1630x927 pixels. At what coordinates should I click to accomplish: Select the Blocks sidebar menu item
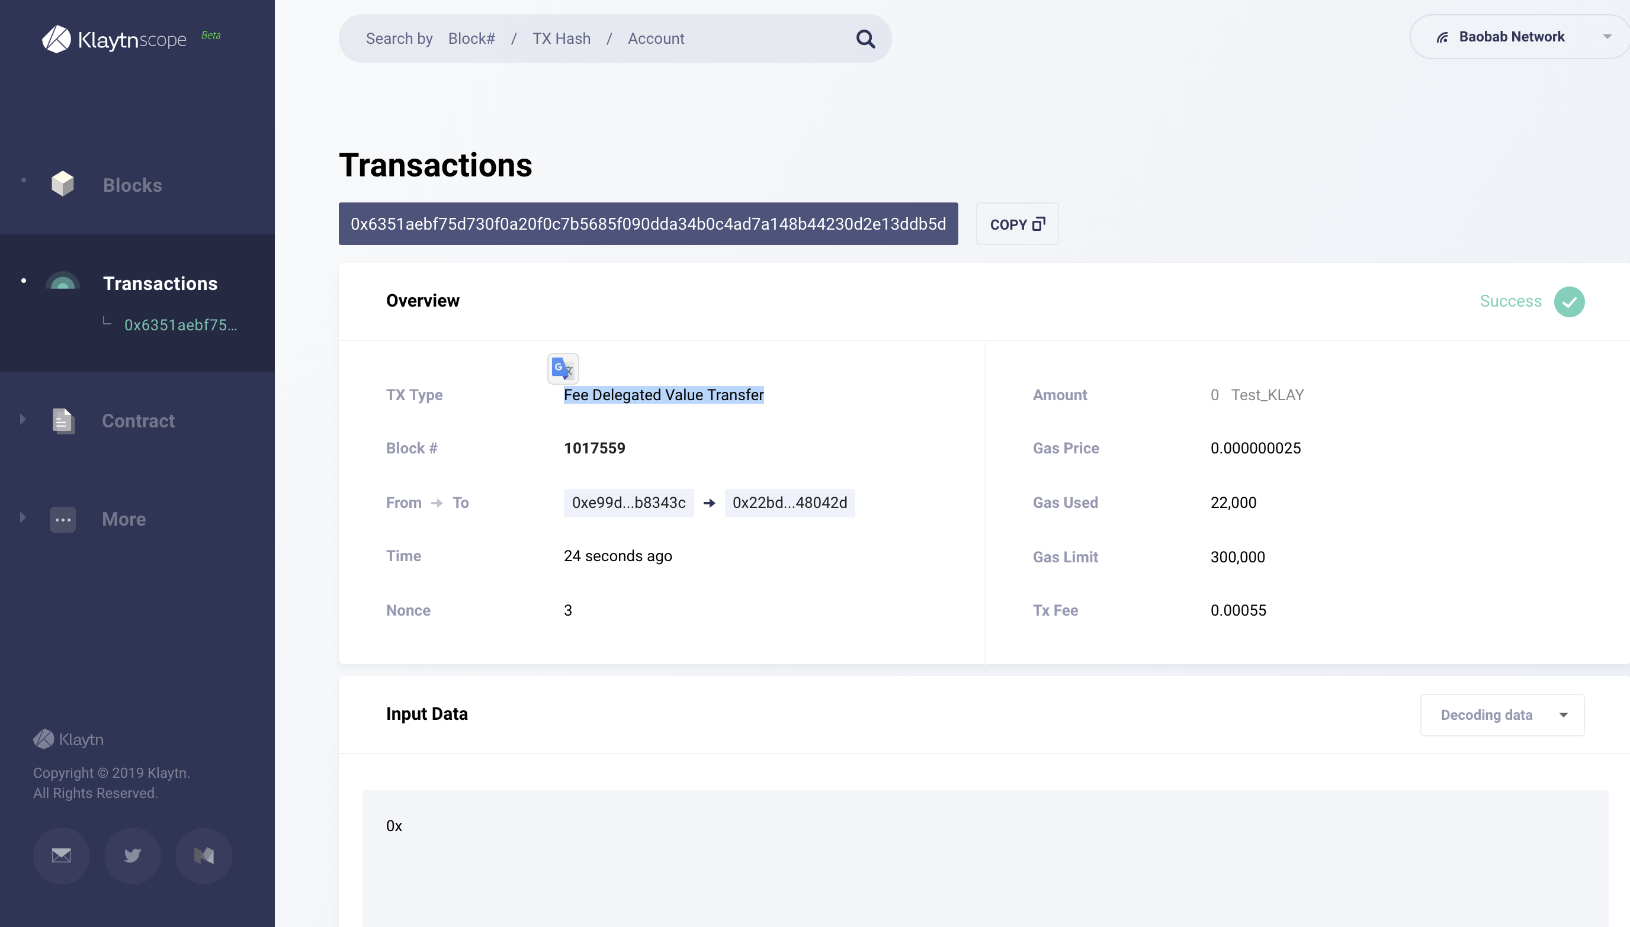coord(132,185)
